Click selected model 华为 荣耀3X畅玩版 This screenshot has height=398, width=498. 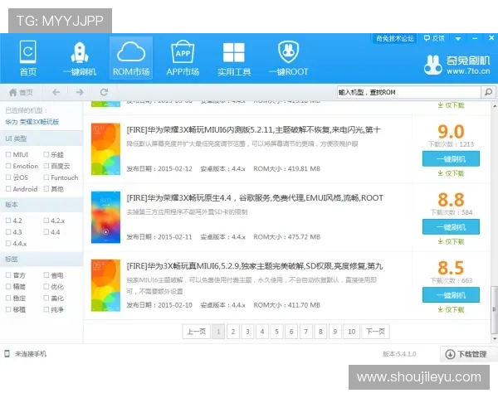(x=32, y=122)
